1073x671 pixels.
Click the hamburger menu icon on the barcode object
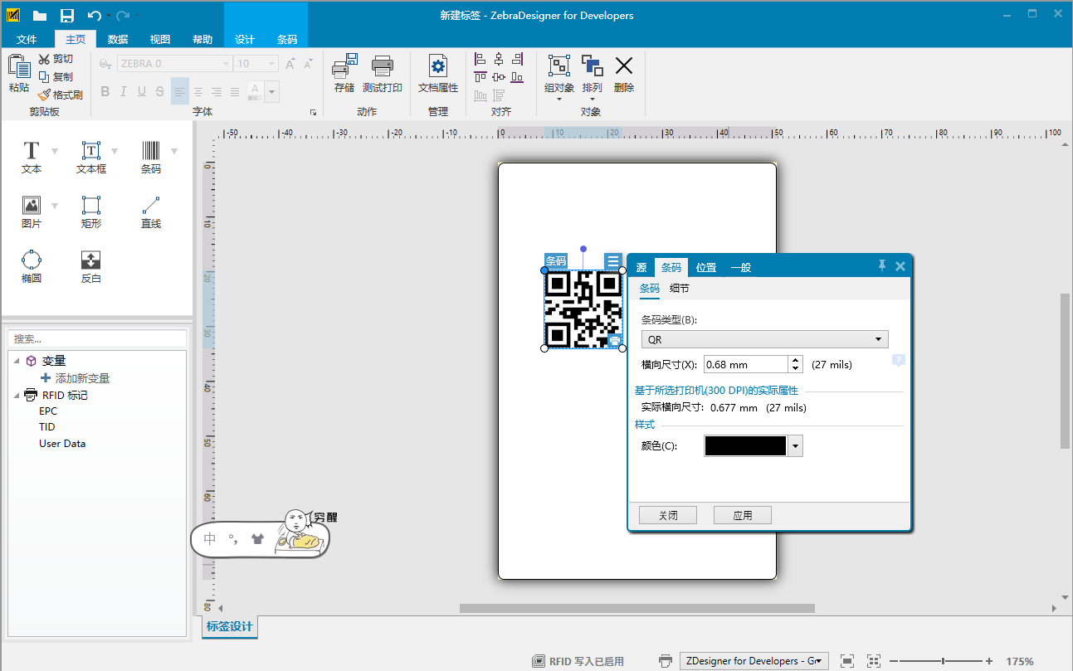[x=613, y=261]
